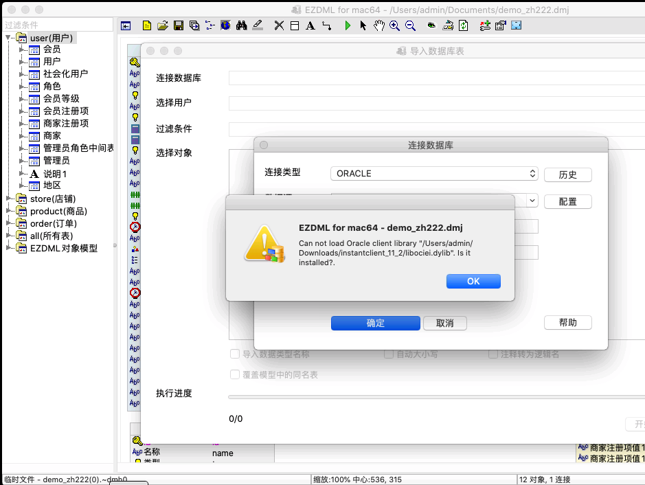The width and height of the screenshot is (645, 485).
Task: Zoom out with magnifier minus icon
Action: pyautogui.click(x=410, y=25)
